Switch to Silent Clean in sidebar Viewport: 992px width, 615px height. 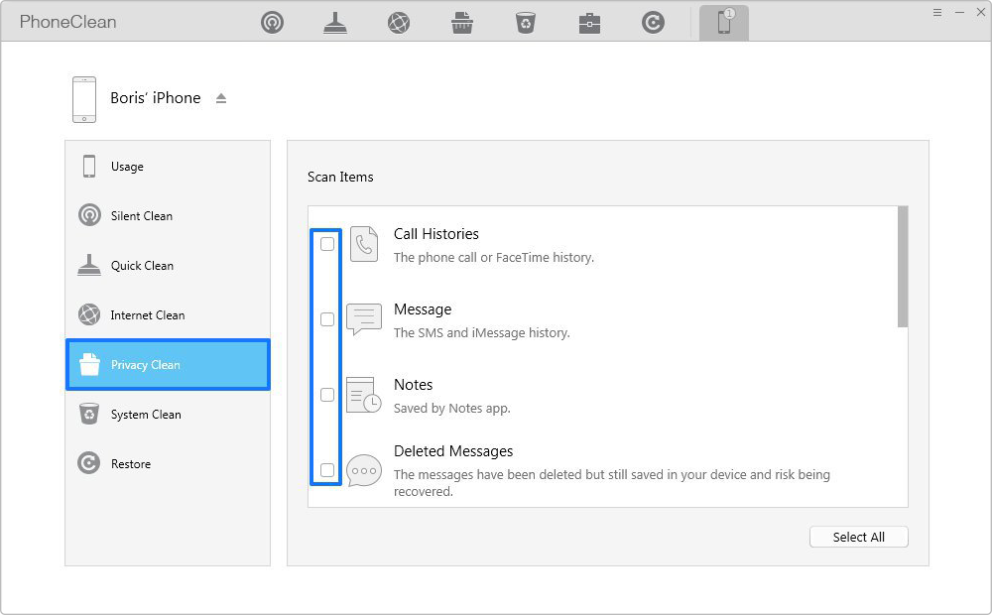[141, 216]
